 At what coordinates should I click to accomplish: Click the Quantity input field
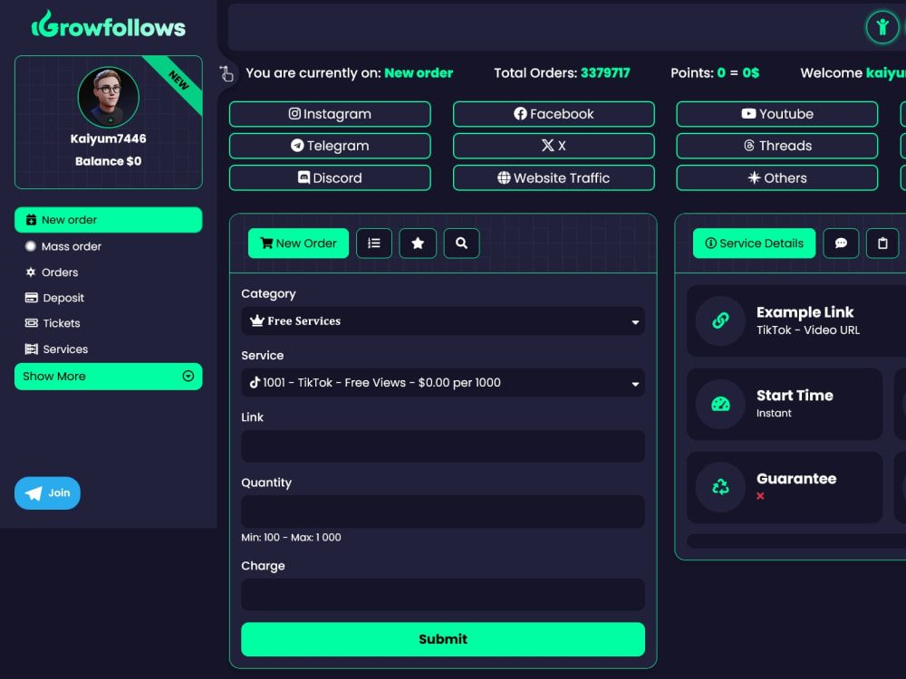(443, 512)
